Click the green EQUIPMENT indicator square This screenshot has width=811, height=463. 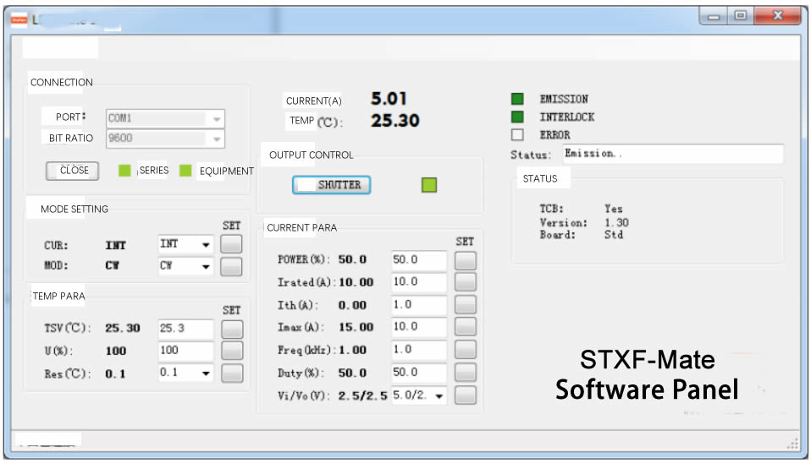(185, 171)
